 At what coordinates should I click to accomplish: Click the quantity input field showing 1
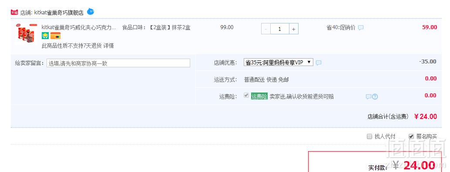tap(279, 29)
